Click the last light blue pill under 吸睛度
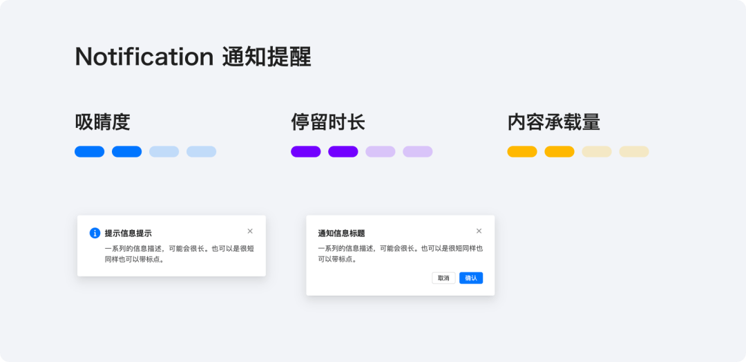 (201, 152)
